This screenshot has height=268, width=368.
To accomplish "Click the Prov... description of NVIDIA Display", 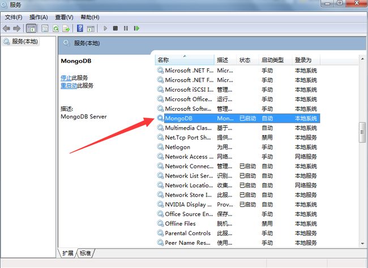I will (225, 205).
